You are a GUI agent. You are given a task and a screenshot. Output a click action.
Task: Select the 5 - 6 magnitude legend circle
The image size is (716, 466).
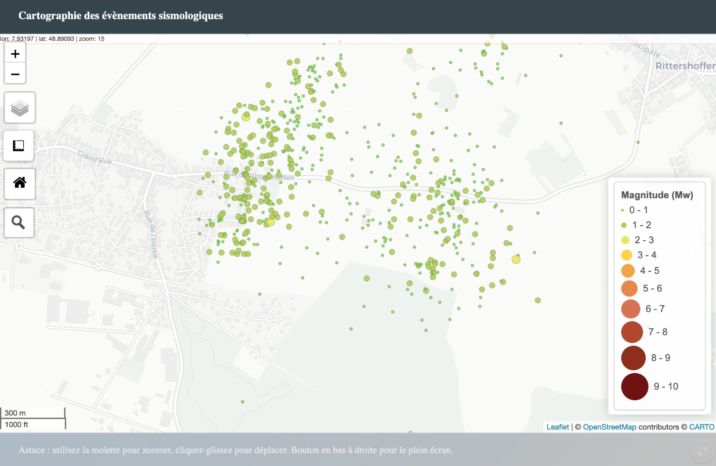coord(629,288)
